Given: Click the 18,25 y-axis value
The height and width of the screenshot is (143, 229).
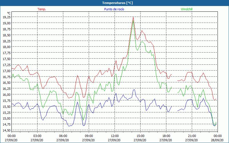Looking at the screenshot, I should point(7,41).
